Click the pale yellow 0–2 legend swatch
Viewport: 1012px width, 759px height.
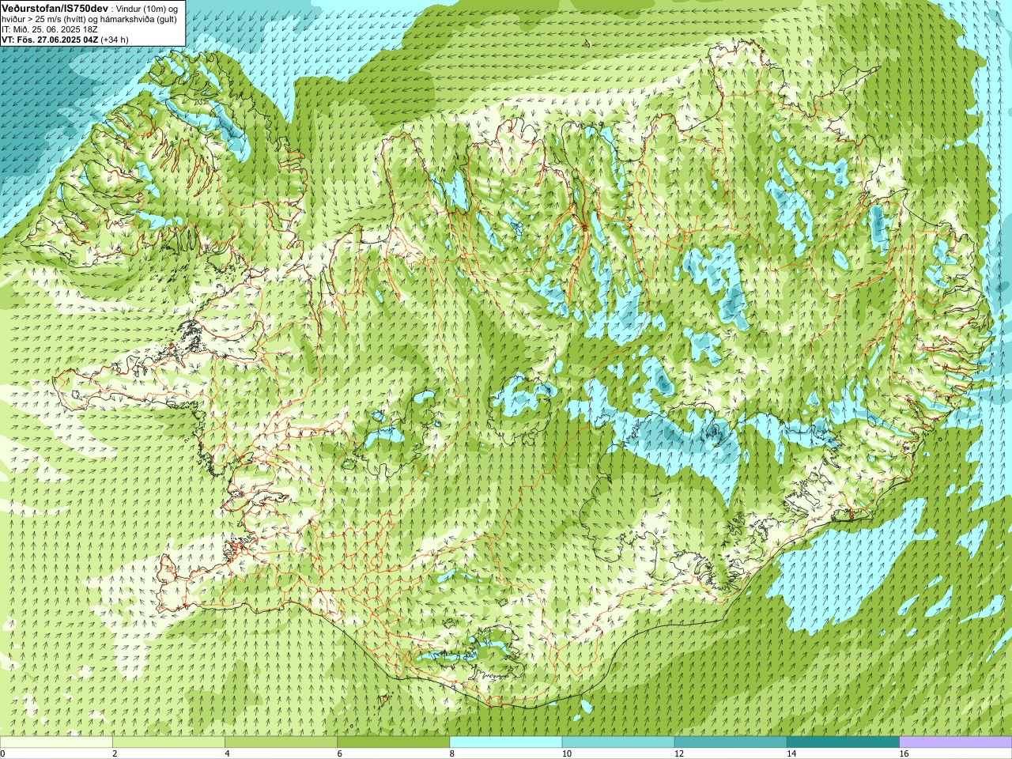[56, 742]
